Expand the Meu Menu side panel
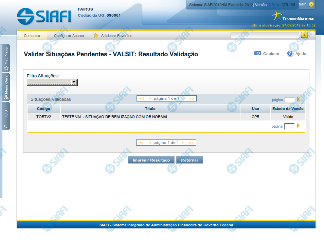Screen dimensions: 324x243 point(6,58)
